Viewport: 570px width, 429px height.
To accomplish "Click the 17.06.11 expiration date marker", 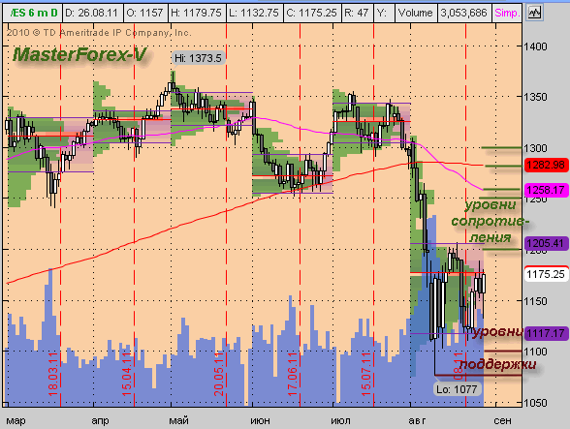I will pyautogui.click(x=293, y=374).
